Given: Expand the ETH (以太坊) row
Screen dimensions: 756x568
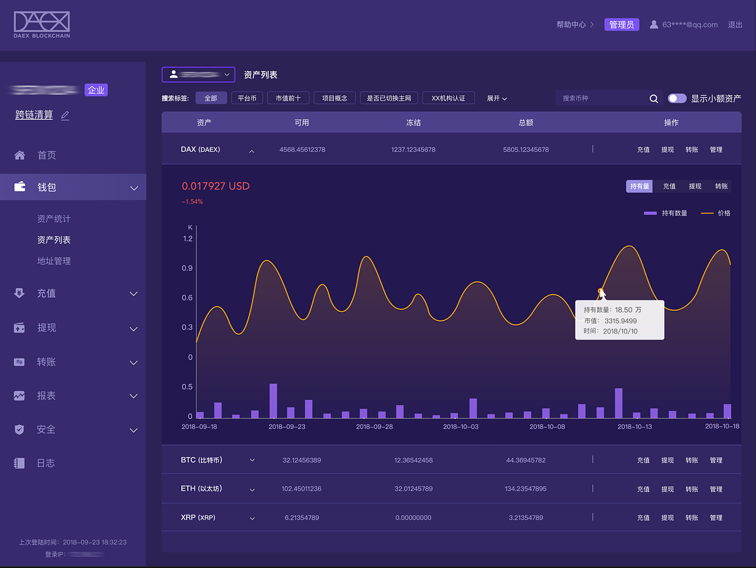Looking at the screenshot, I should [252, 489].
